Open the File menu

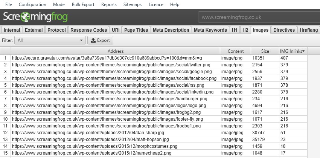9,5
